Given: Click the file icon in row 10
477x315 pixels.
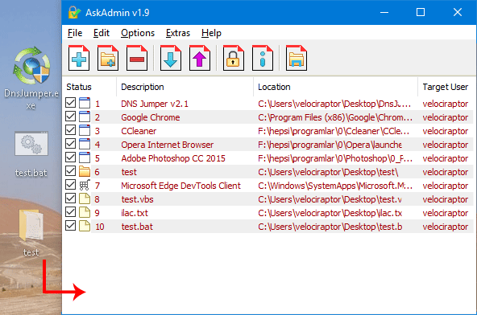Looking at the screenshot, I should pos(85,226).
